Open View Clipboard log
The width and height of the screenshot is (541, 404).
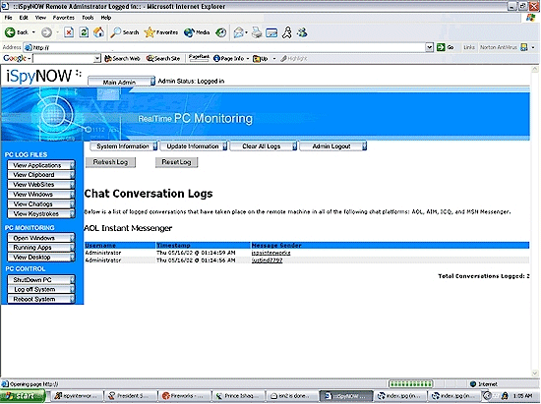tap(40, 175)
